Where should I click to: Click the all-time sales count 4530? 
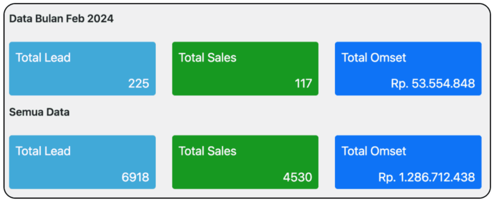[x=298, y=177]
